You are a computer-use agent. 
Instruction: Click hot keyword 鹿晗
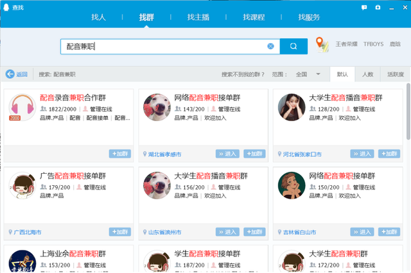coord(395,44)
